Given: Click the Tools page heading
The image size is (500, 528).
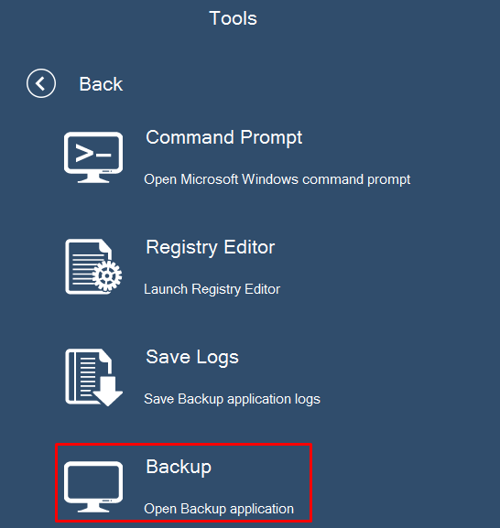Looking at the screenshot, I should [x=233, y=18].
